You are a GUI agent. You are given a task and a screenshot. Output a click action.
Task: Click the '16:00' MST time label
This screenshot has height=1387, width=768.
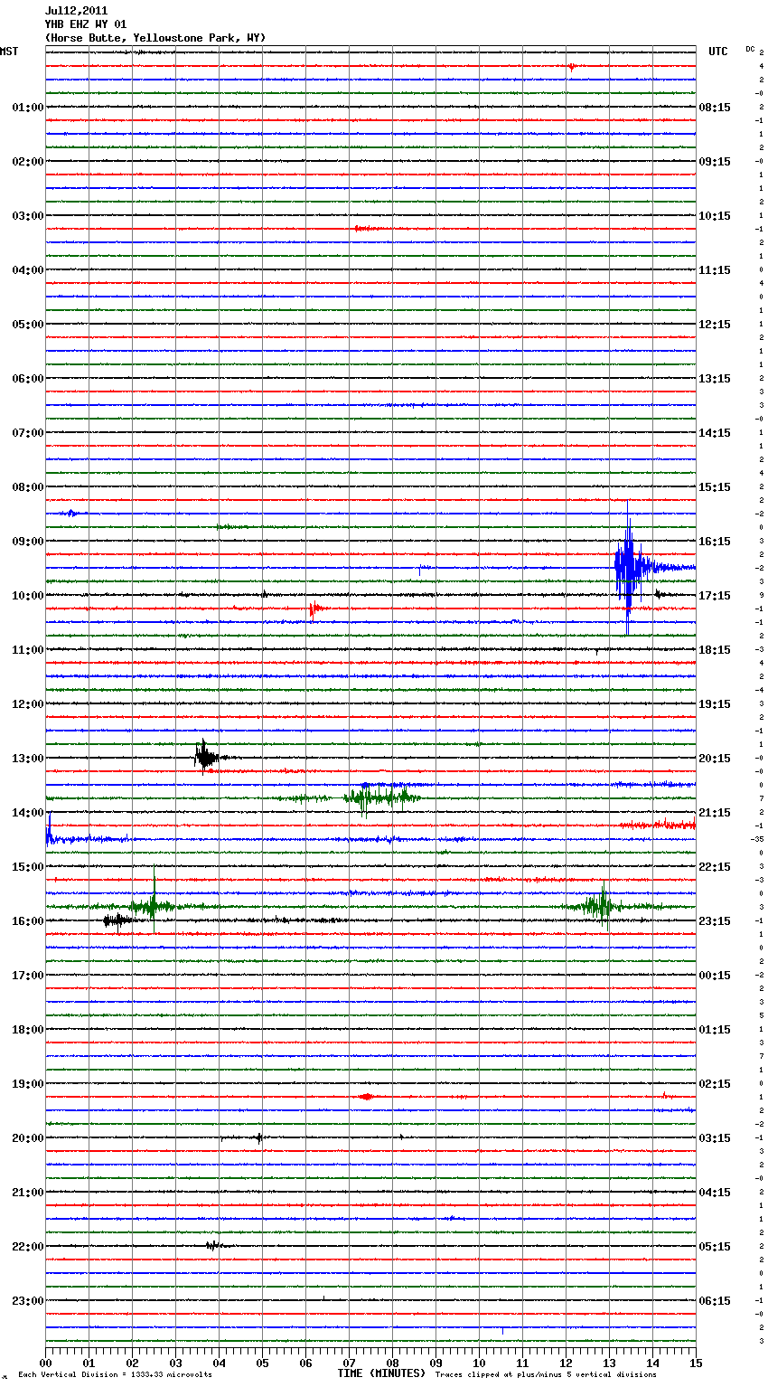click(x=28, y=921)
